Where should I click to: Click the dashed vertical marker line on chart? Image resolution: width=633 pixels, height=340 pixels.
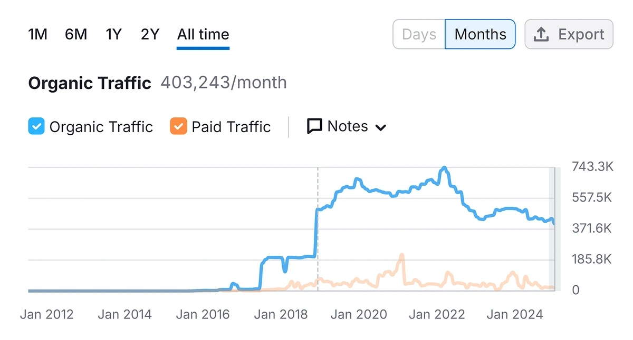point(318,229)
